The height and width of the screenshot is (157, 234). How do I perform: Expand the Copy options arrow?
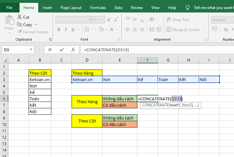pyautogui.click(x=36, y=25)
